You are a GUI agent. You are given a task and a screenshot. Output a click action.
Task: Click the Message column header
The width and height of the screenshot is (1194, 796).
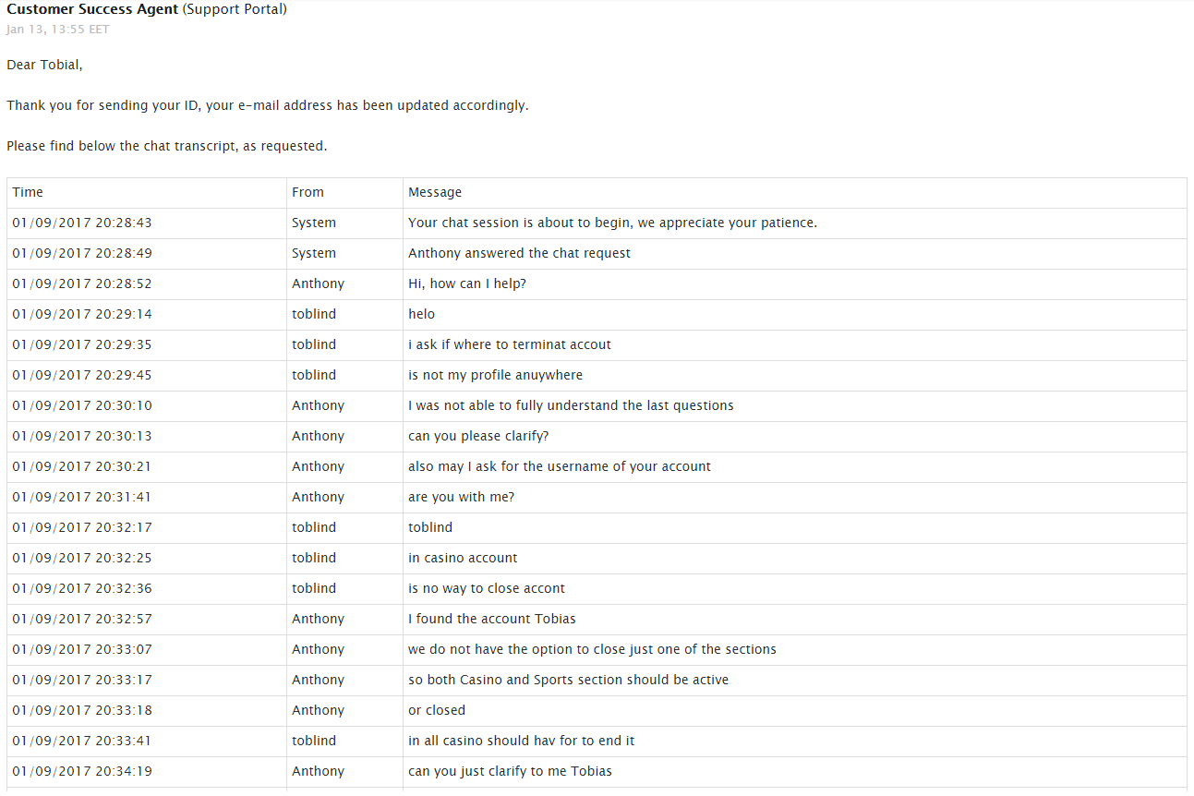pos(435,192)
